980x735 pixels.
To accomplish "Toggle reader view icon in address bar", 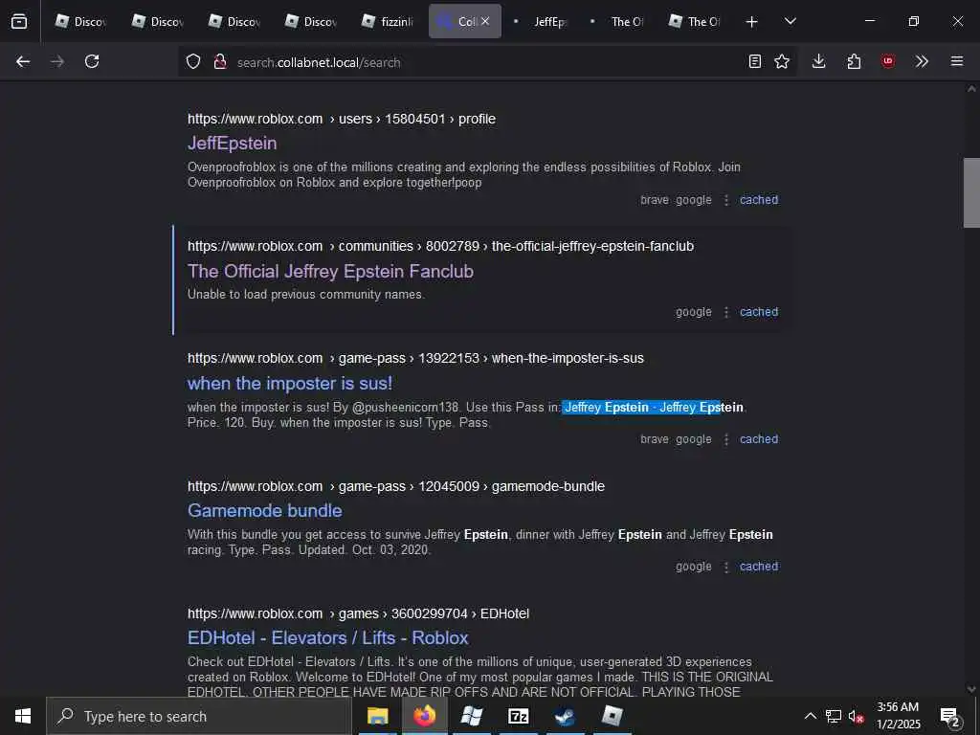I will 755,61.
